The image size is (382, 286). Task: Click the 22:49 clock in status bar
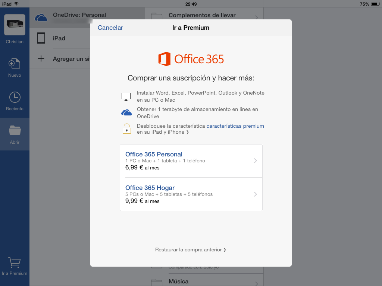[x=191, y=4]
